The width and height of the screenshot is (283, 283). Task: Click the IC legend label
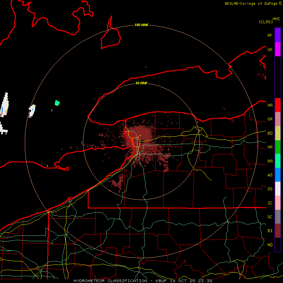click(x=270, y=203)
